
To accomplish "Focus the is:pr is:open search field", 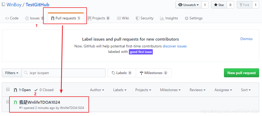I will (x=64, y=73).
